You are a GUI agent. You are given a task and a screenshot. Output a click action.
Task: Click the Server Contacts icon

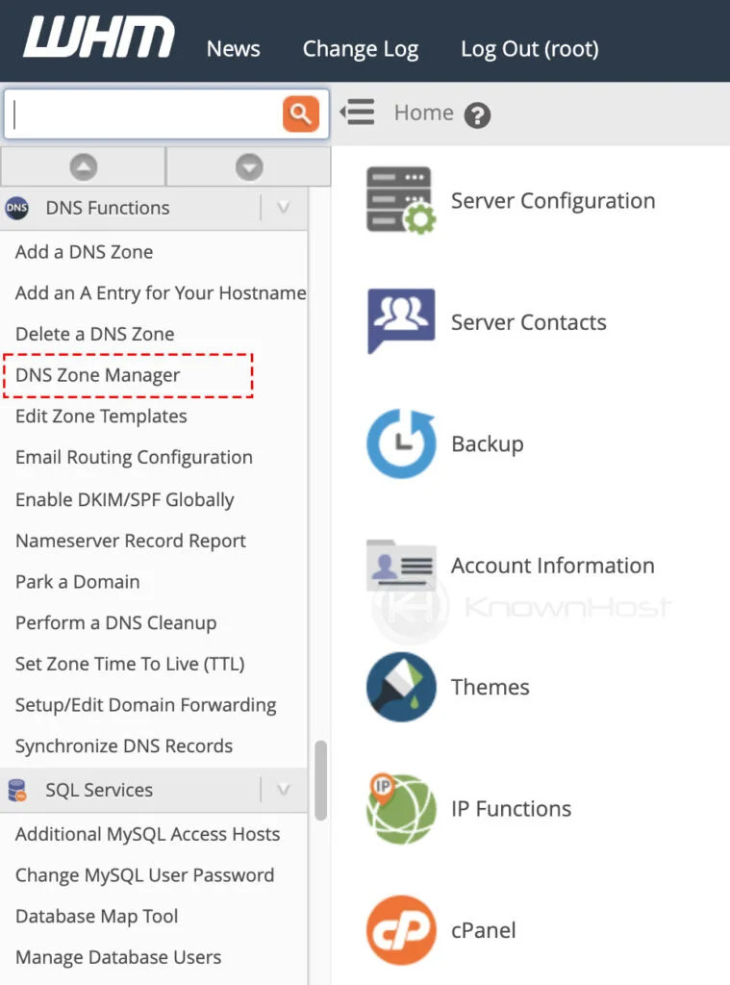pos(401,321)
